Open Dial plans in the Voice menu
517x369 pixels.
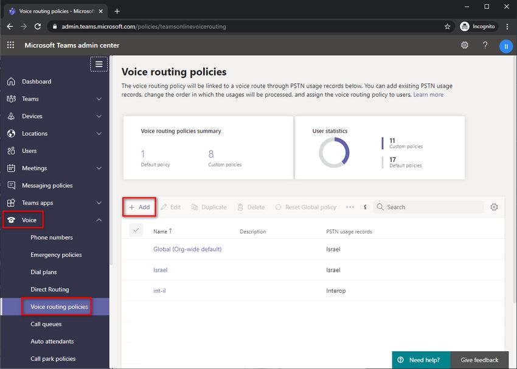coord(44,272)
